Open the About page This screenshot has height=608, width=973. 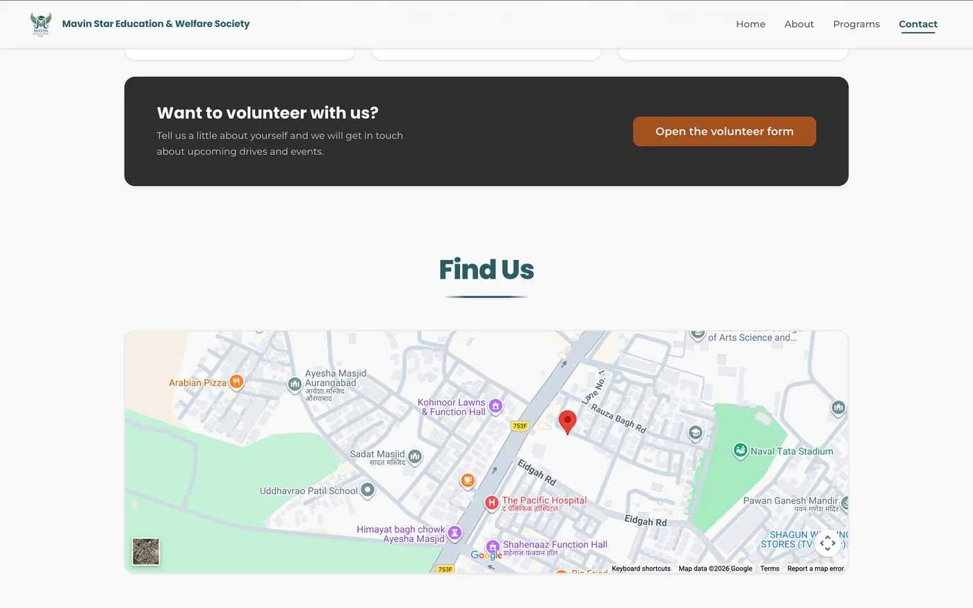(799, 24)
